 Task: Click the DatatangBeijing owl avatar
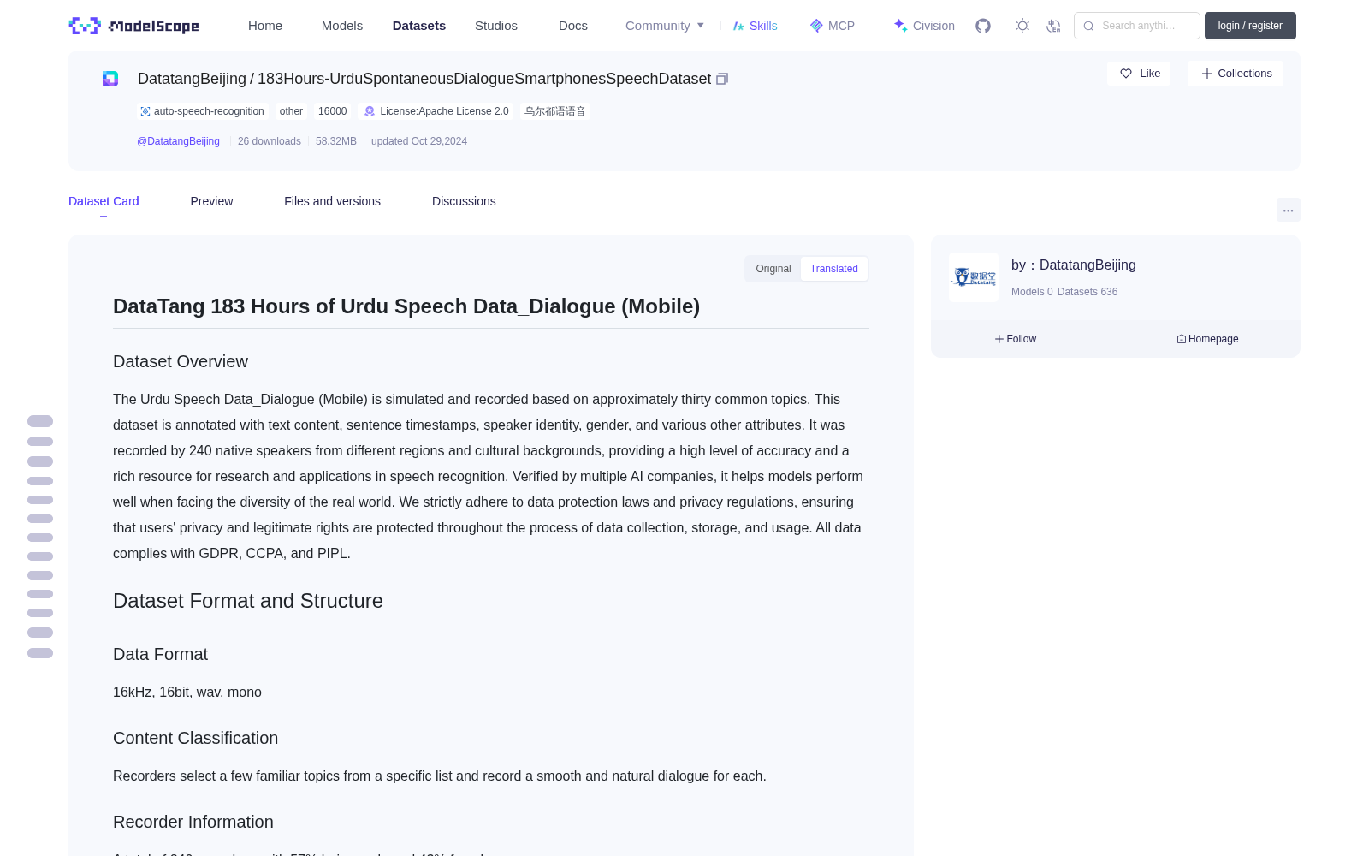tap(974, 277)
